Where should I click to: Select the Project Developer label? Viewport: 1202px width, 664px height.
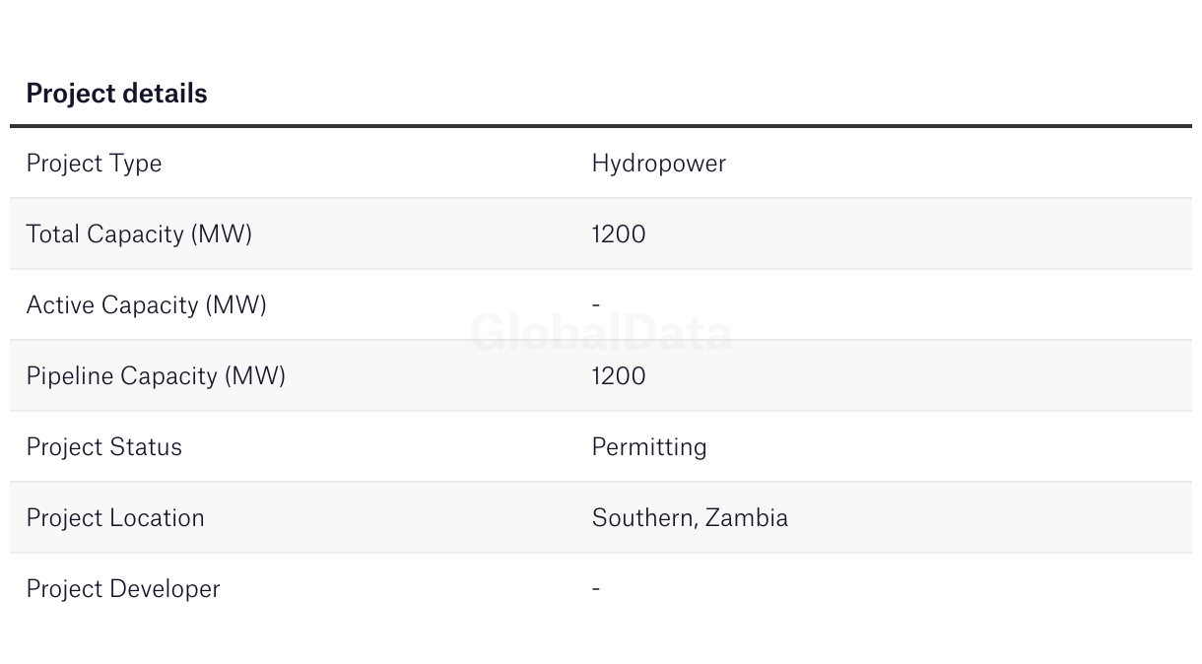(123, 589)
